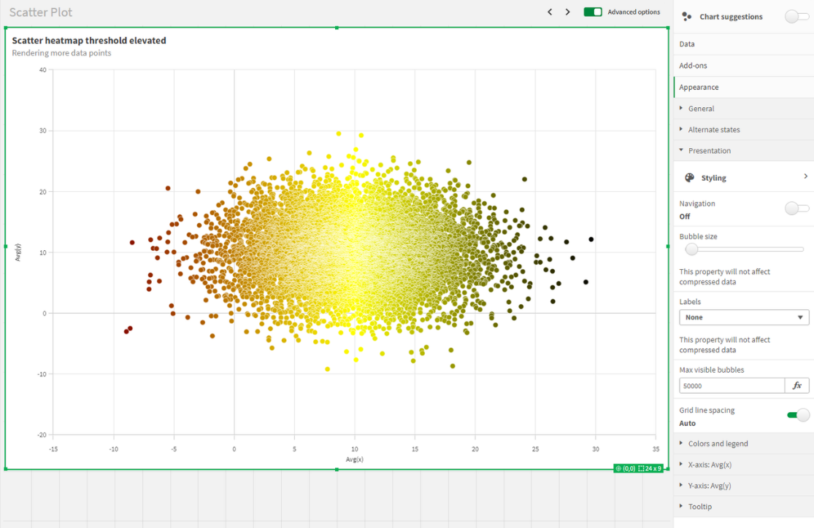814x528 pixels.
Task: Disable the Advanced options toggle
Action: tap(593, 12)
